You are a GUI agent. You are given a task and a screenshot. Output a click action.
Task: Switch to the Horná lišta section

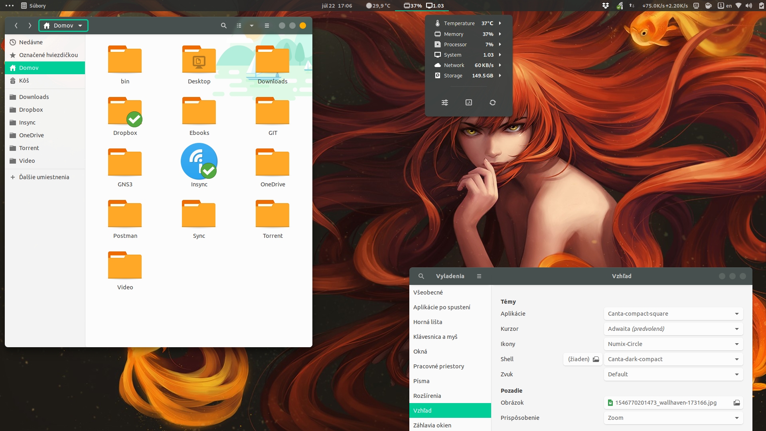(x=450, y=322)
